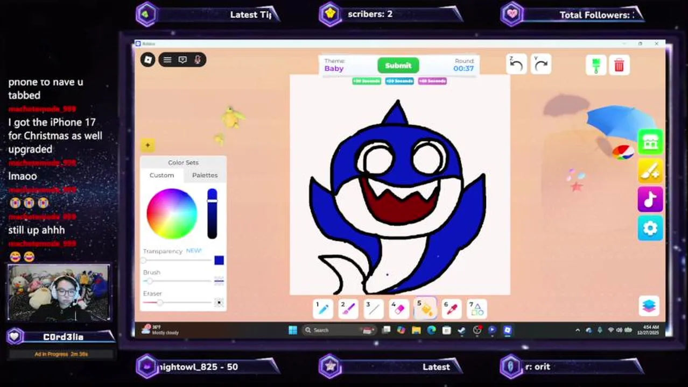The image size is (688, 387).
Task: Open the Roblox logo menu
Action: [148, 60]
